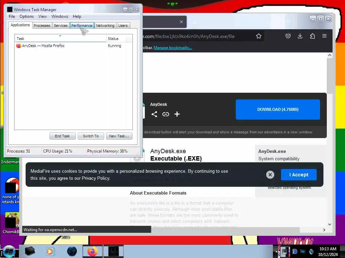
Task: Sort tasks by the Task column header
Action: click(x=61, y=39)
